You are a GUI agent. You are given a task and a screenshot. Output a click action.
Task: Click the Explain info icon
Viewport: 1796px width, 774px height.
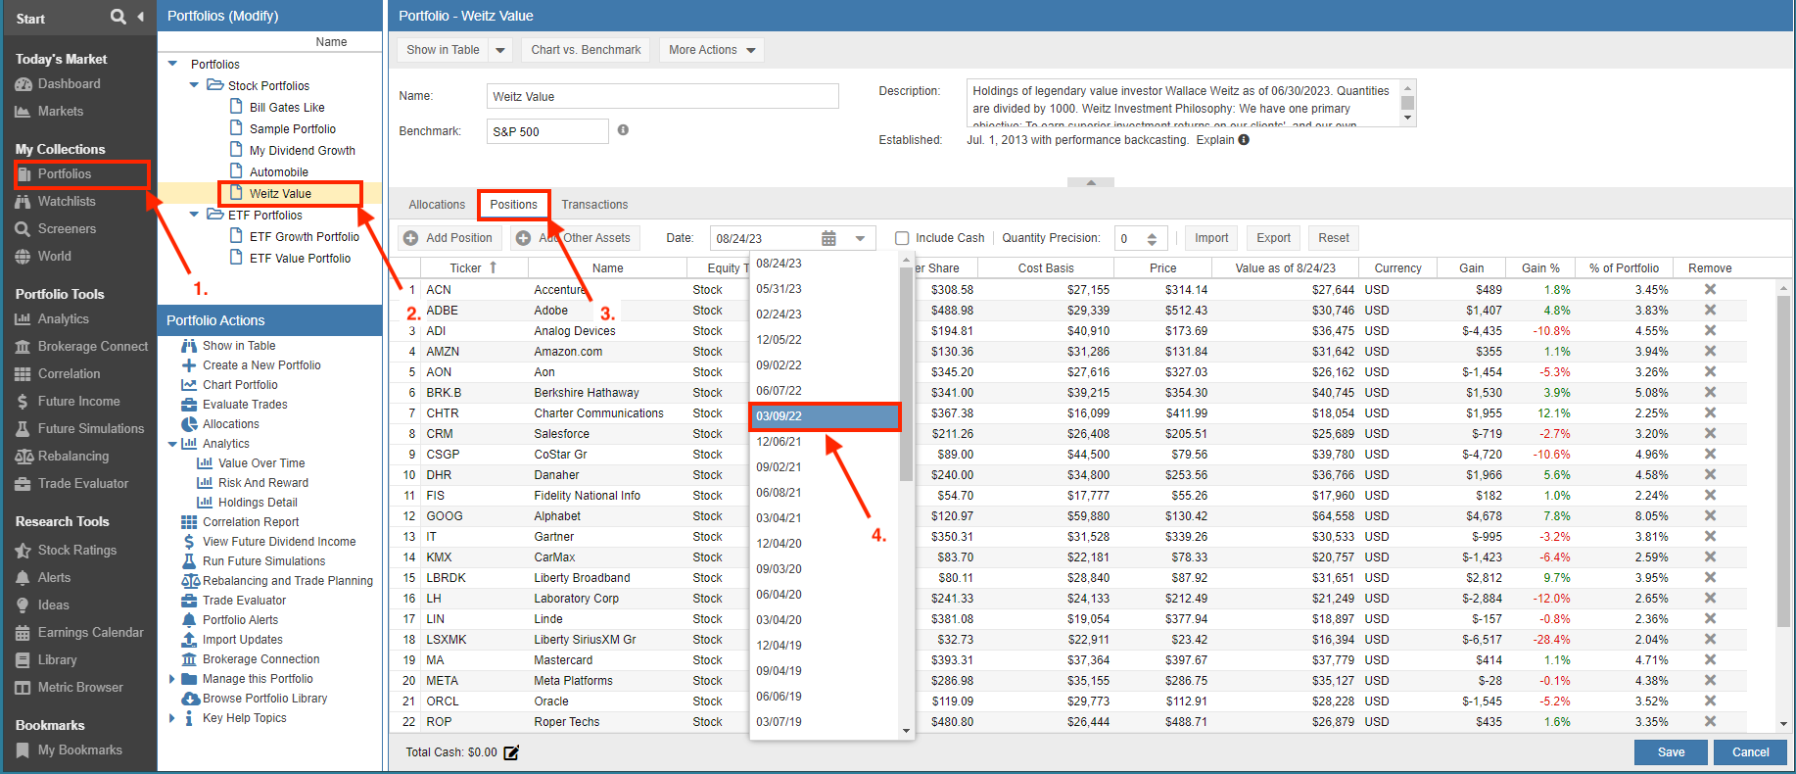tap(1244, 139)
